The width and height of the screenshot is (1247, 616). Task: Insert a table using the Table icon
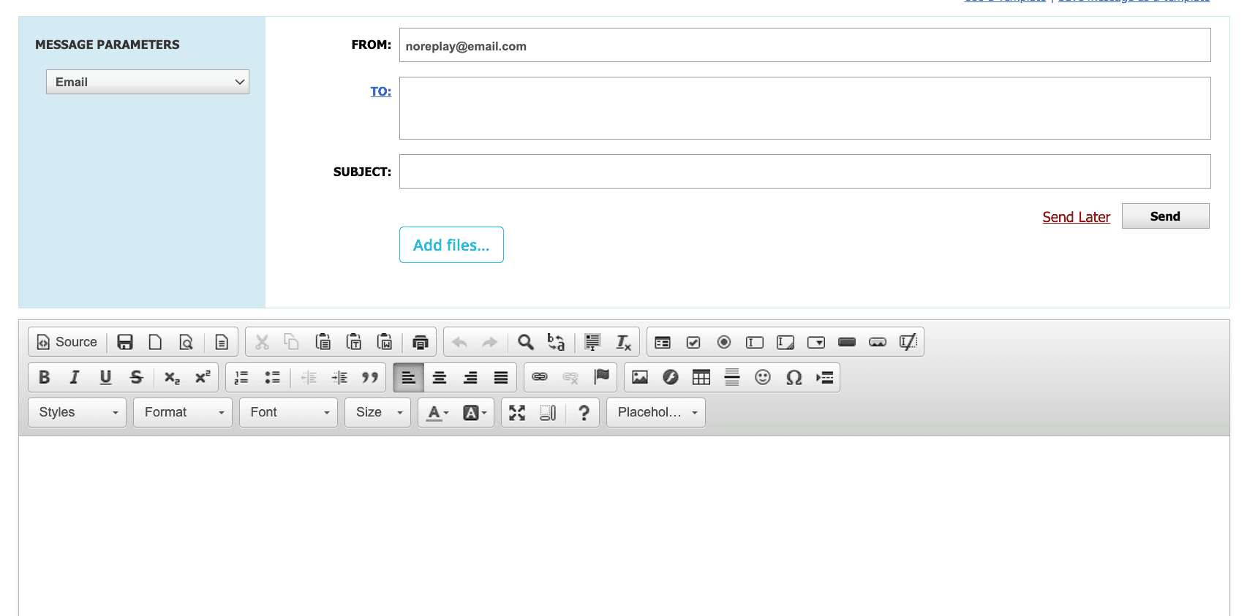click(701, 377)
